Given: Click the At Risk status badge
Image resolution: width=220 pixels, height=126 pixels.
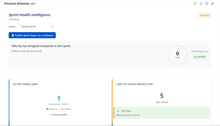Looking at the screenshot, I should point(204,16).
